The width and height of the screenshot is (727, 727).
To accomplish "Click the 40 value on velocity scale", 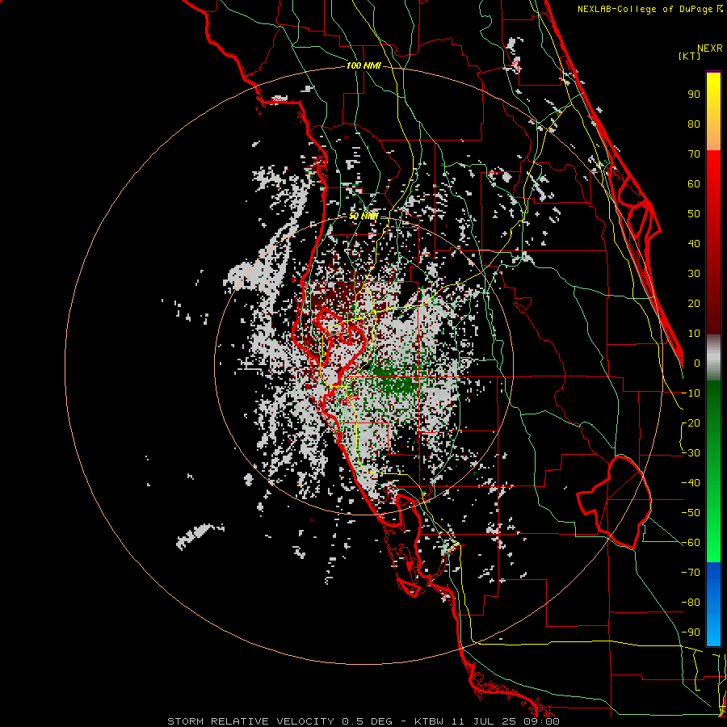I will tap(694, 244).
